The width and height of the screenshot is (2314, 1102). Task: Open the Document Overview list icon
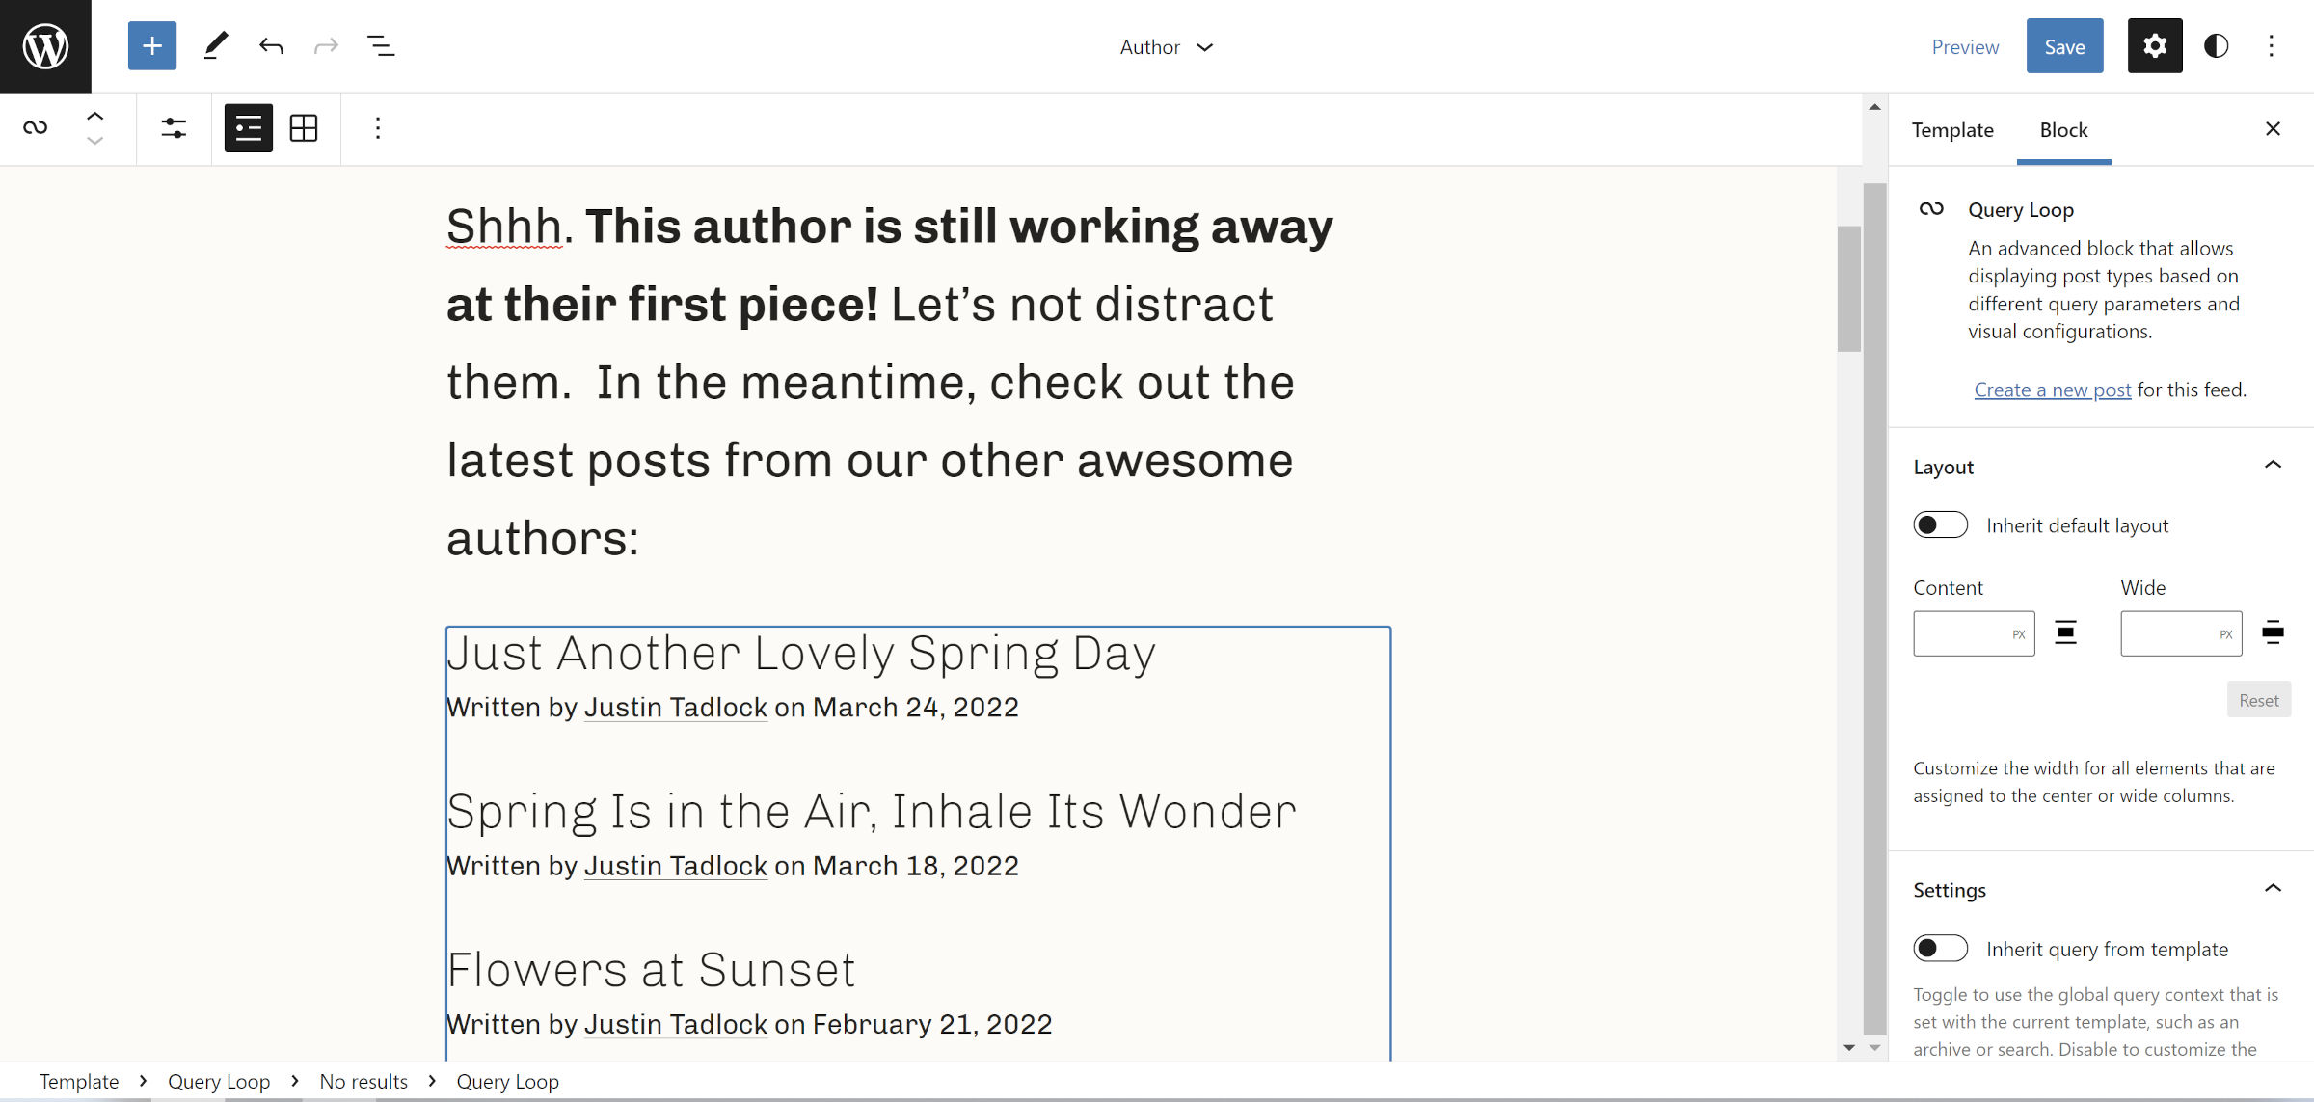(380, 45)
